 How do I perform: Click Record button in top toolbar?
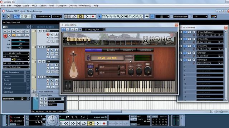pyautogui.click(x=93, y=17)
